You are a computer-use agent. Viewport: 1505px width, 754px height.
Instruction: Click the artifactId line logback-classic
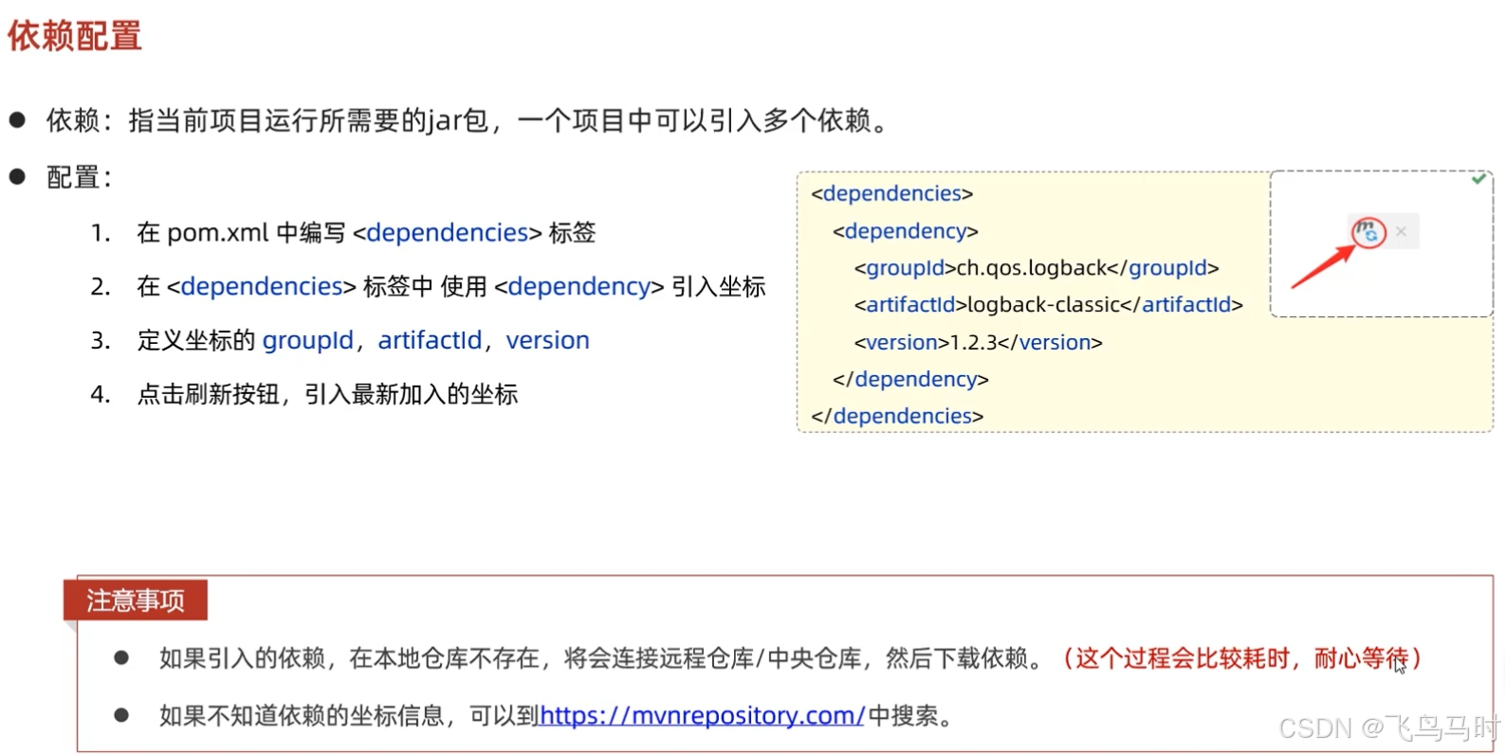1048,305
